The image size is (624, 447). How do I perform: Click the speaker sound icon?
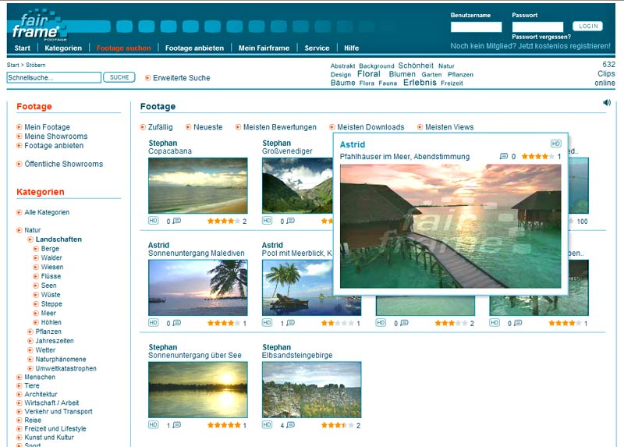click(607, 102)
